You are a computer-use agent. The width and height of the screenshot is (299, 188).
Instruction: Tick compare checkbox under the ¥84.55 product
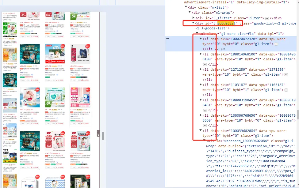click(71, 80)
